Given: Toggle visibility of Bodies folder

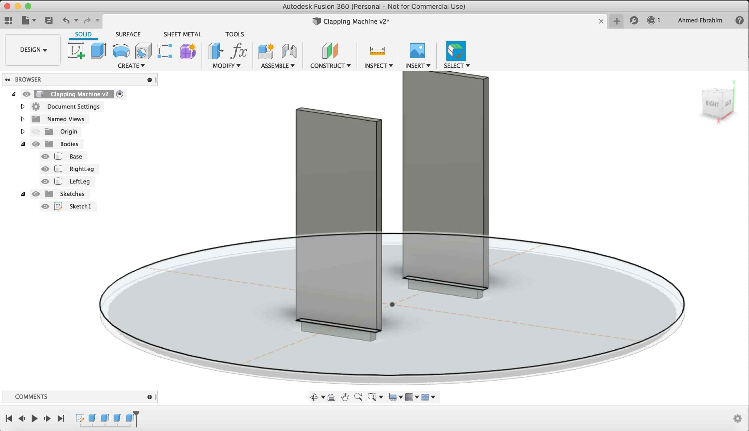Looking at the screenshot, I should (36, 144).
